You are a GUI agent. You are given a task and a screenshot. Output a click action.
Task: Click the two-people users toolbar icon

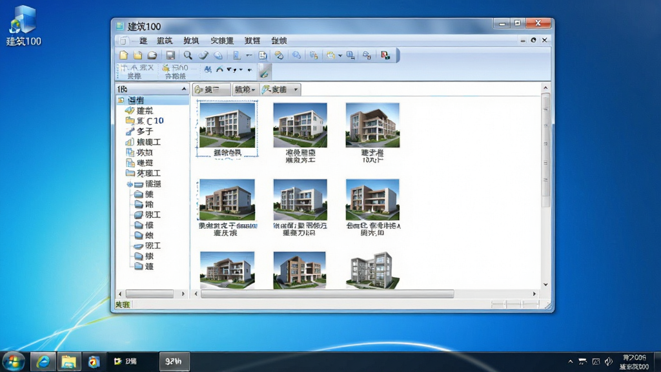(314, 56)
